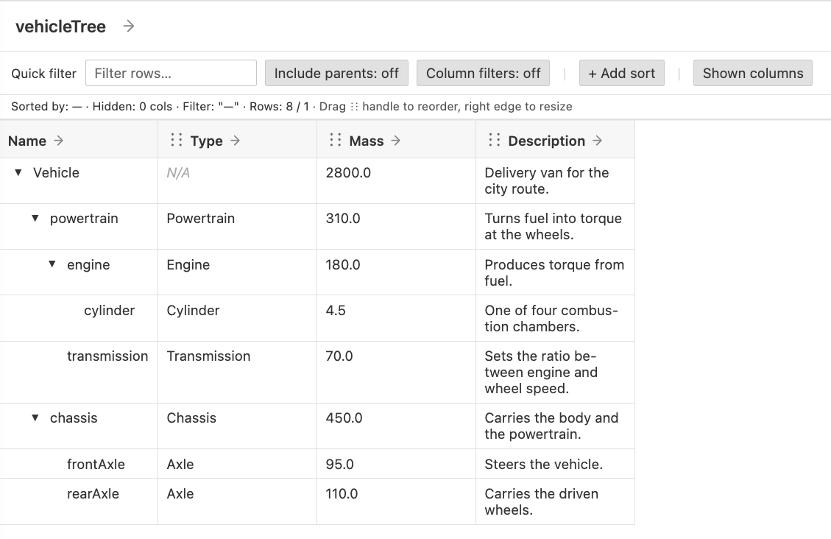This screenshot has width=831, height=539.
Task: Select the rearAxle row name
Action: pos(93,494)
